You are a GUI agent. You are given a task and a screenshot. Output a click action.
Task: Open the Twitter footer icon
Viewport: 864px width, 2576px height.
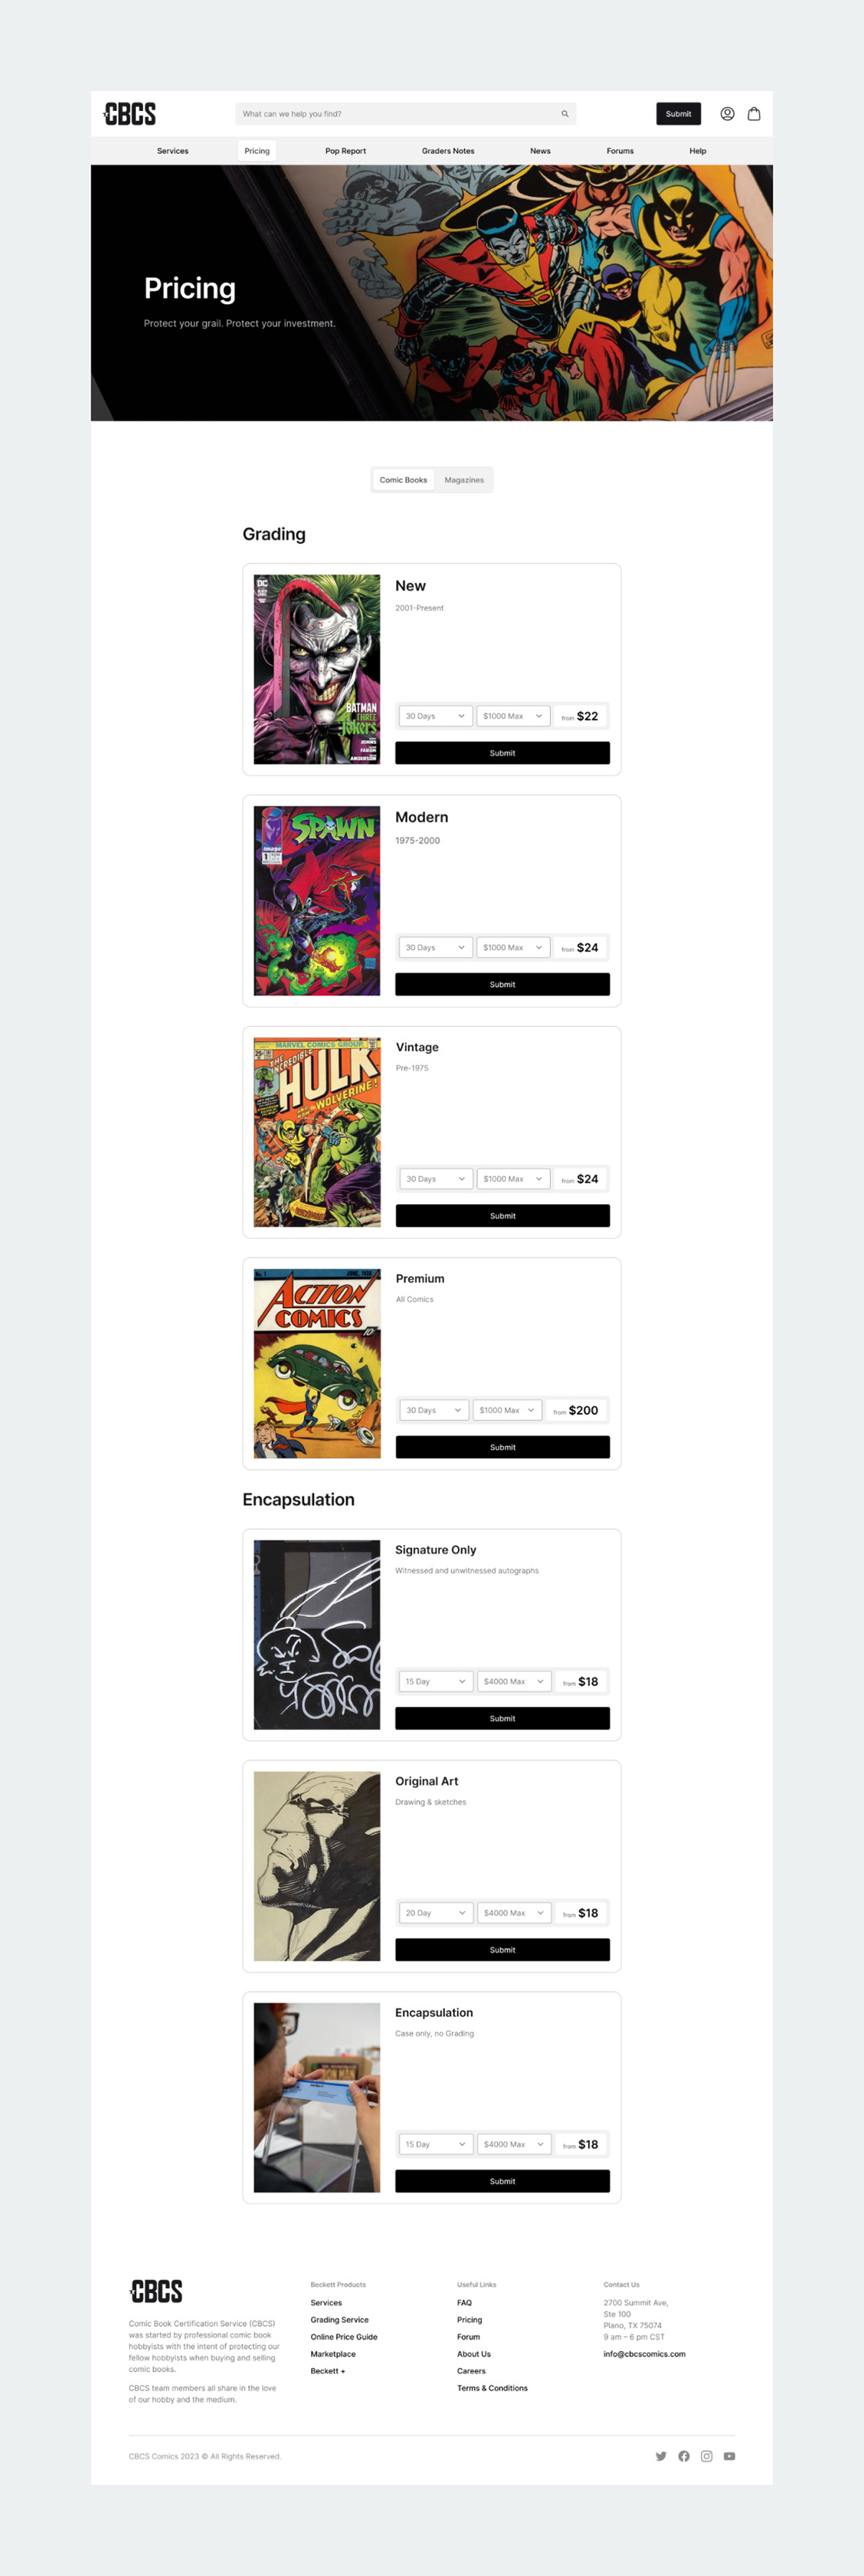[x=660, y=2456]
